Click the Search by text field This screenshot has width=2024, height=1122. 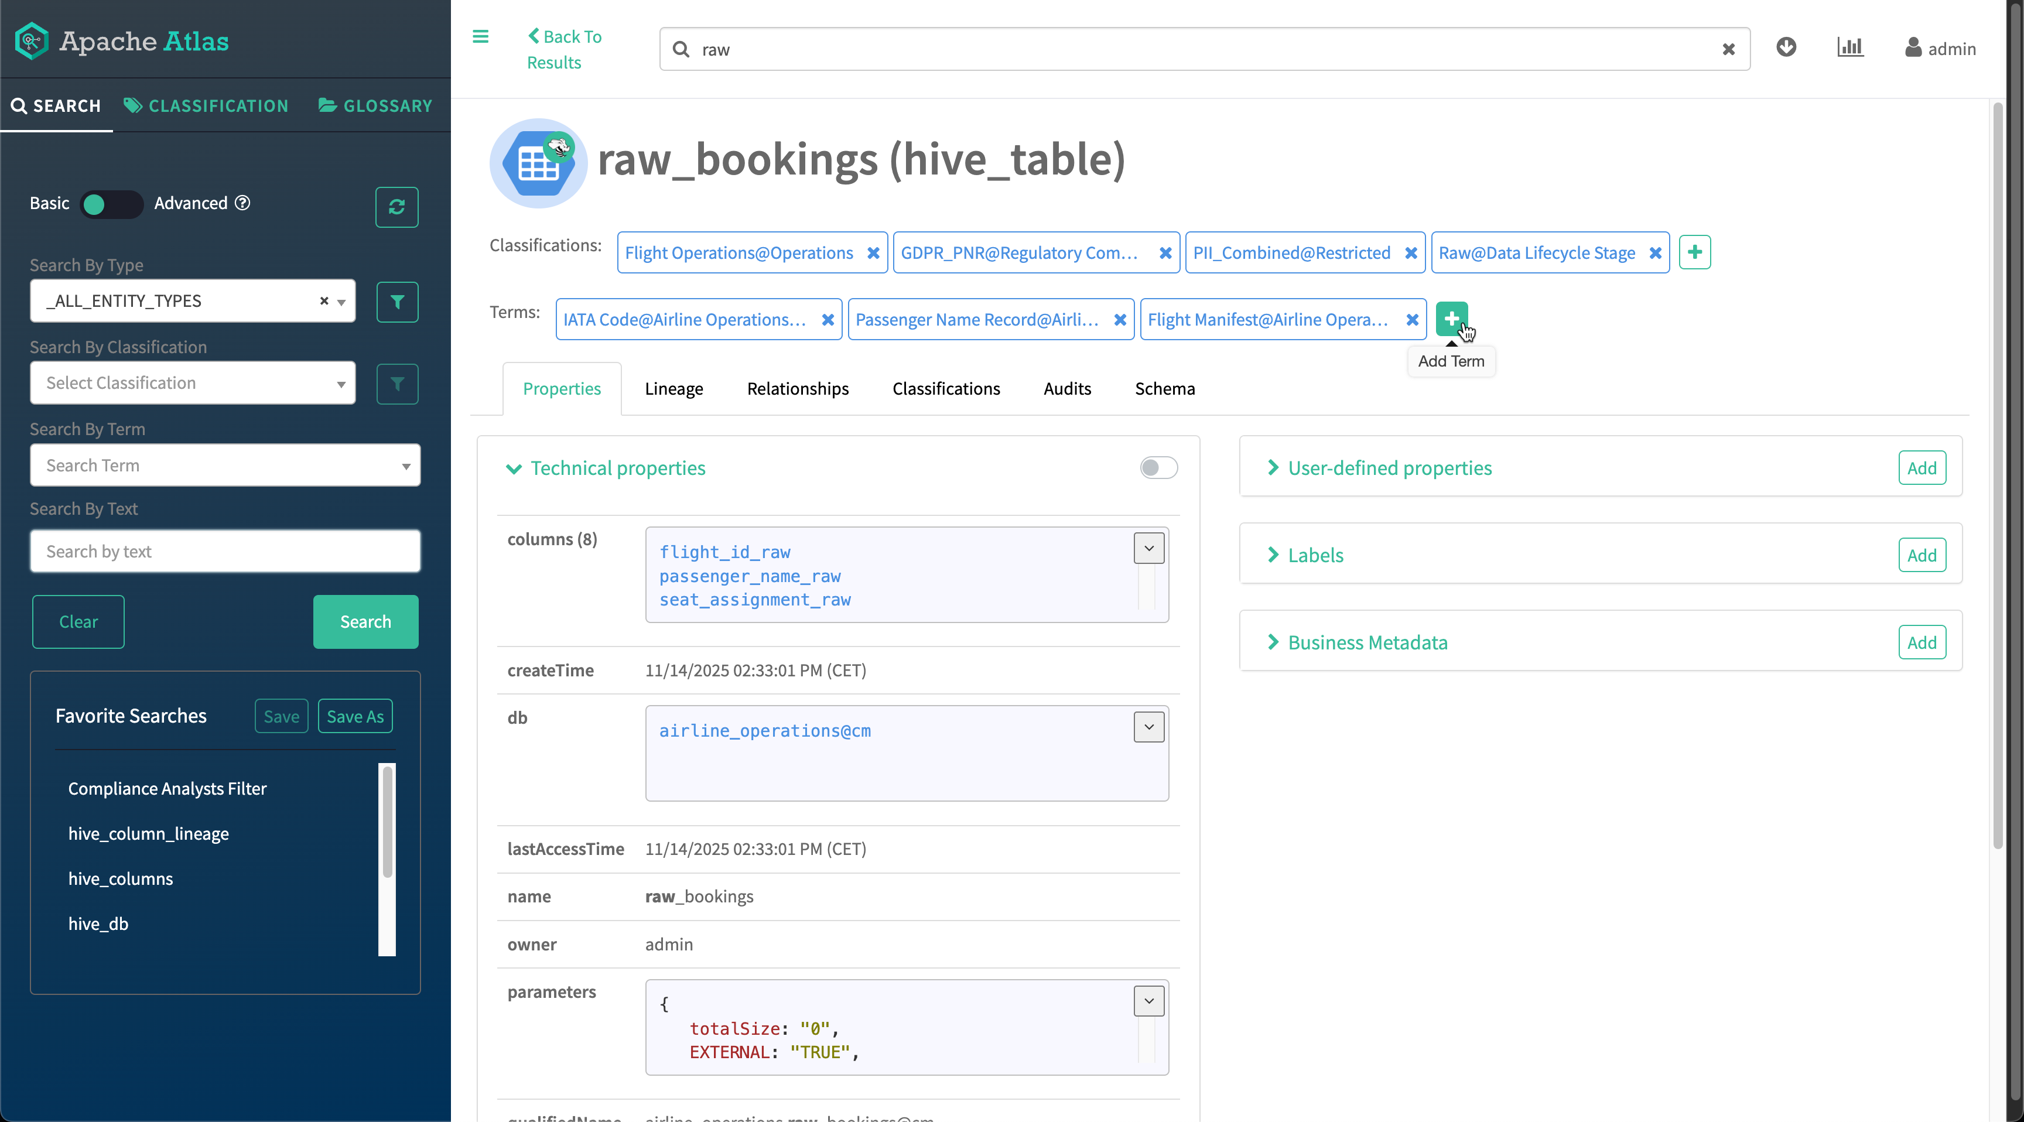pos(225,552)
